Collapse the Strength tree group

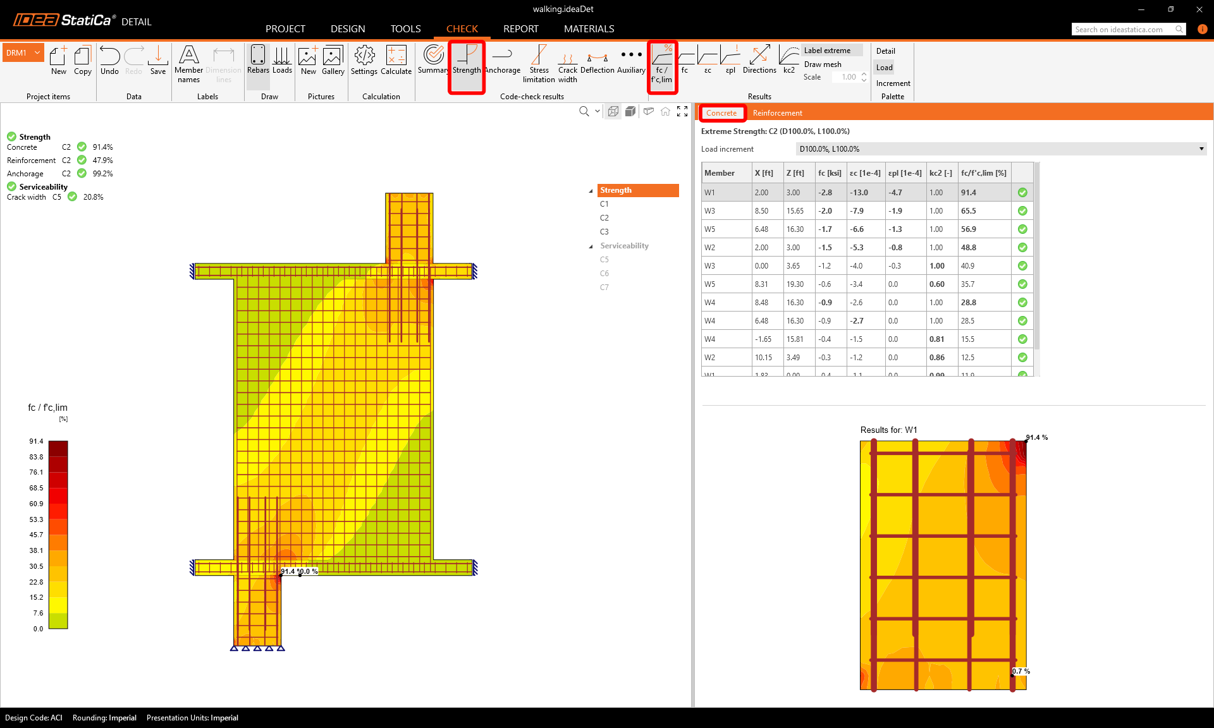point(591,191)
